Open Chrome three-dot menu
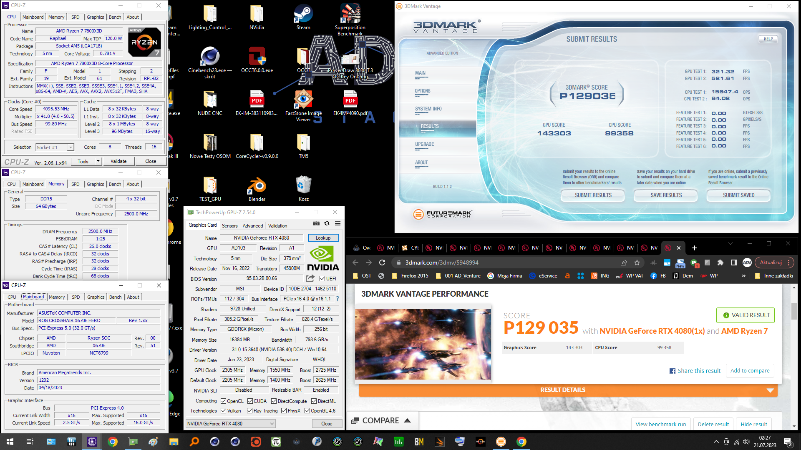The image size is (801, 450). [x=788, y=262]
